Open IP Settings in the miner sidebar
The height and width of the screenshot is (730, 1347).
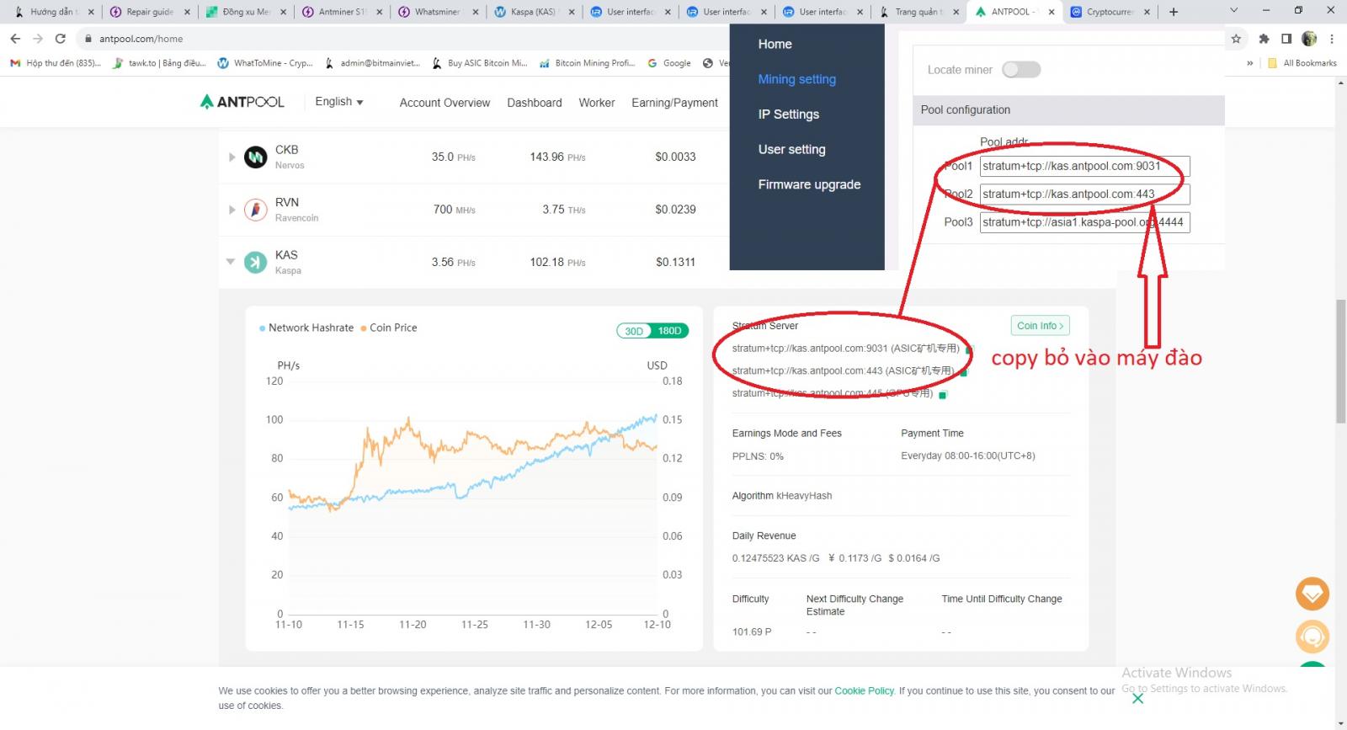coord(789,115)
